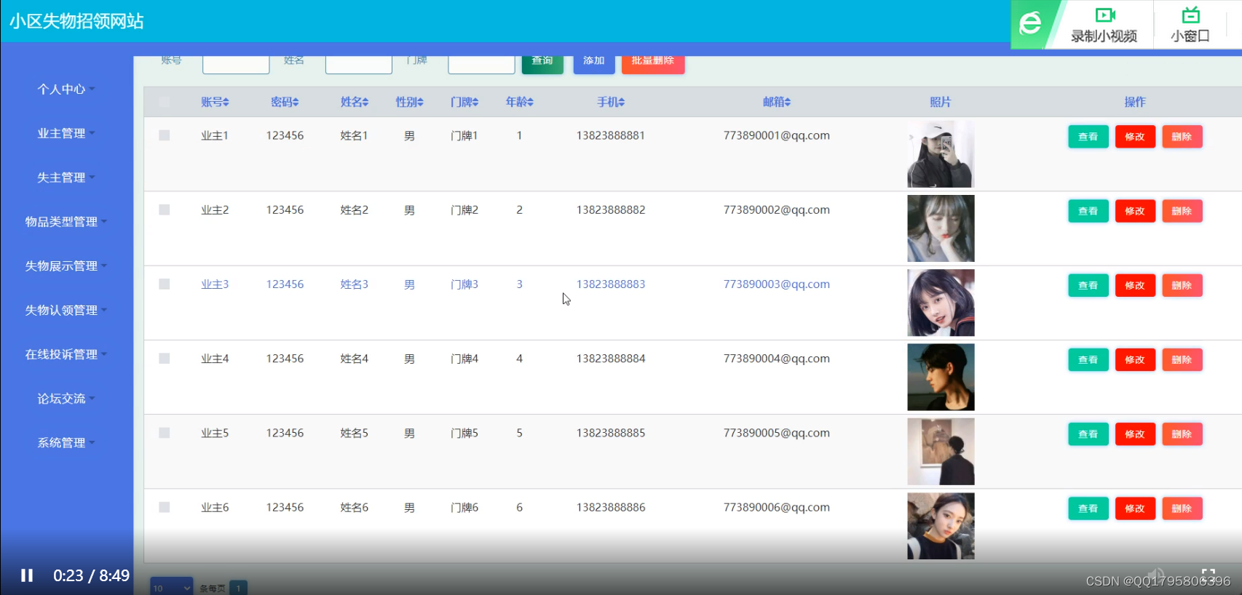This screenshot has height=595, width=1242.
Task: Sort by 年龄 column arrows
Action: click(530, 103)
